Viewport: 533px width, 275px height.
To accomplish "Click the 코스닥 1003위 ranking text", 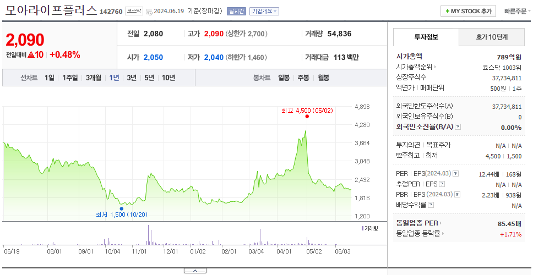I will (502, 67).
